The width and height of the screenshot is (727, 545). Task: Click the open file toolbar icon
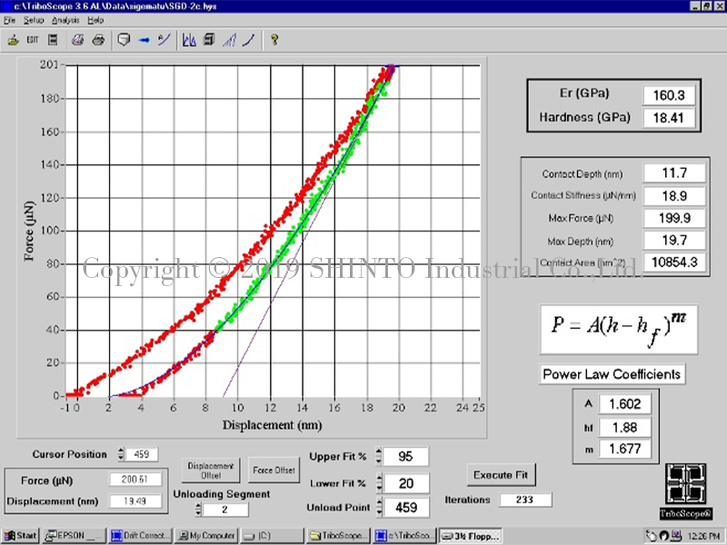(x=13, y=40)
